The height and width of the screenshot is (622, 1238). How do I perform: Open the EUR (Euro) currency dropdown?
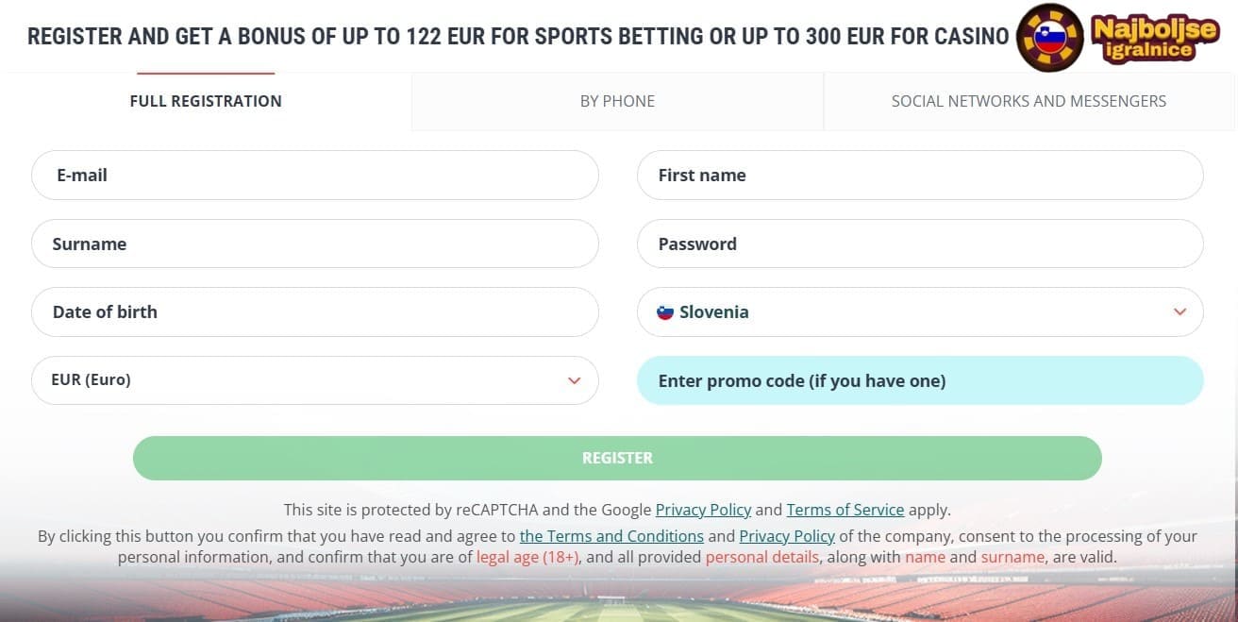(314, 380)
